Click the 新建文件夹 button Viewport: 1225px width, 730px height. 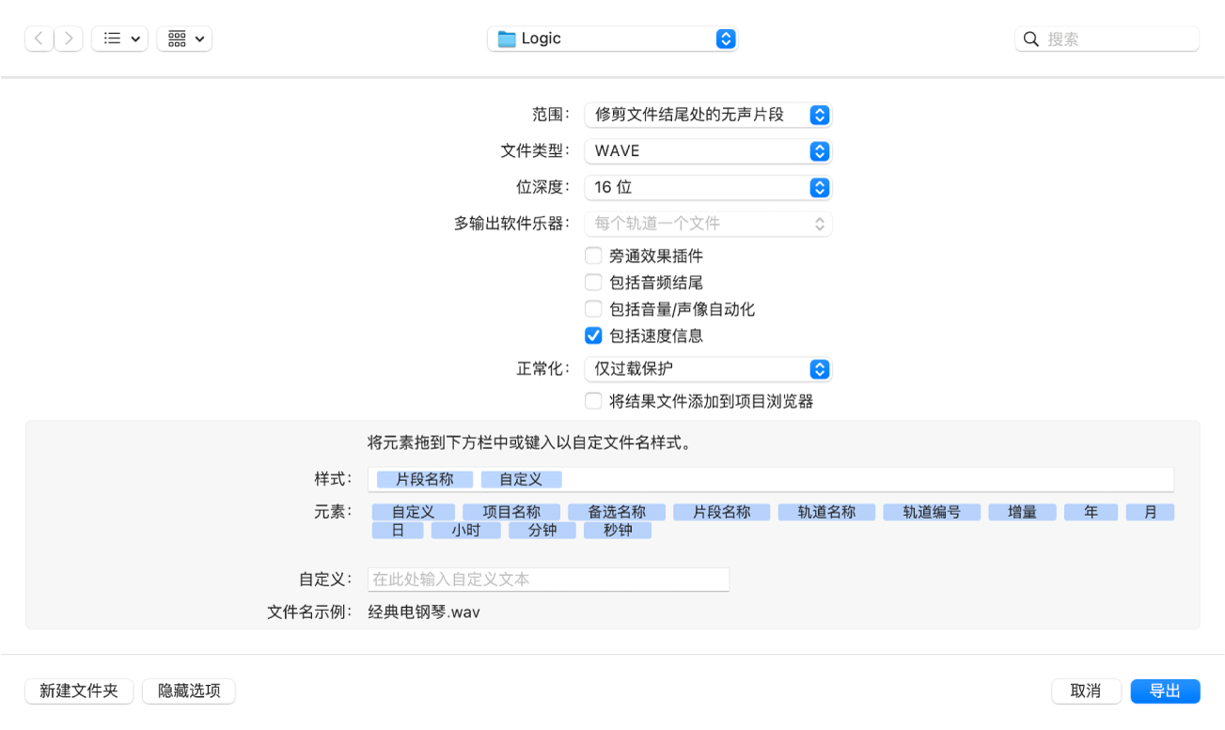click(x=79, y=691)
